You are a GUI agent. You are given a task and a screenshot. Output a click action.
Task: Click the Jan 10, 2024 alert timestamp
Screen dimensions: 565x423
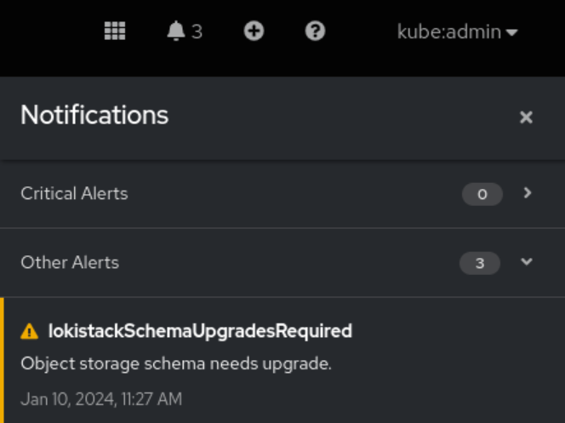click(101, 398)
